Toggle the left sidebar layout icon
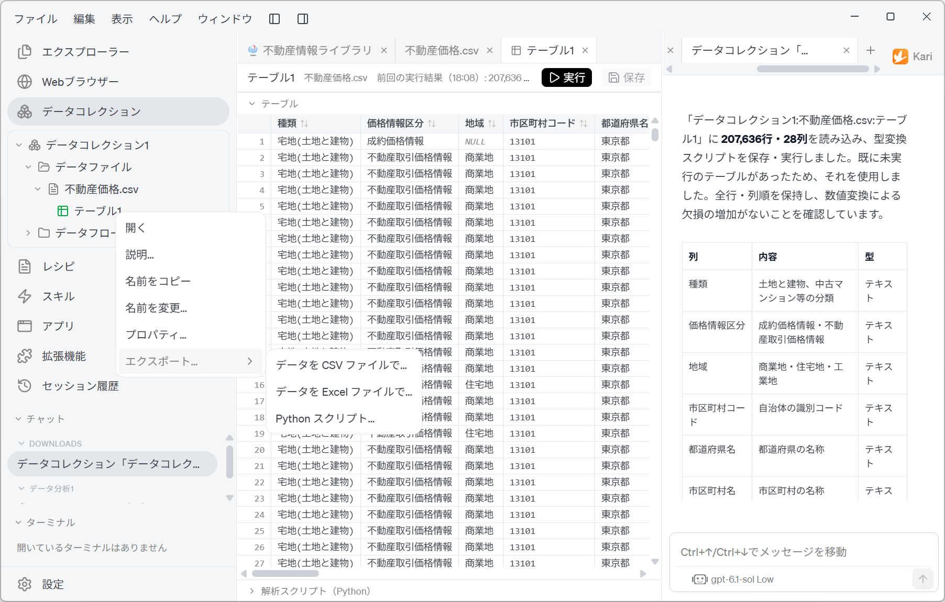This screenshot has height=602, width=945. (x=274, y=19)
